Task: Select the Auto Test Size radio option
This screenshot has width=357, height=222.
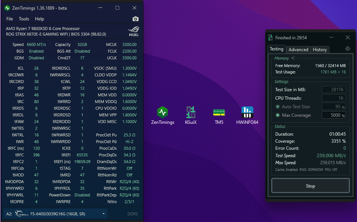Action: (278, 107)
